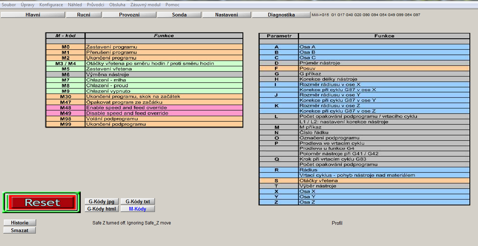The height and width of the screenshot is (246, 478).
Task: Switch to the Hlavní screen
Action: pos(33,15)
